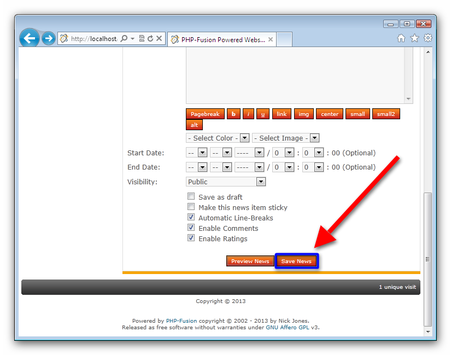Insert bold tag with the b button
Viewport: 451px width, 355px height.
233,114
